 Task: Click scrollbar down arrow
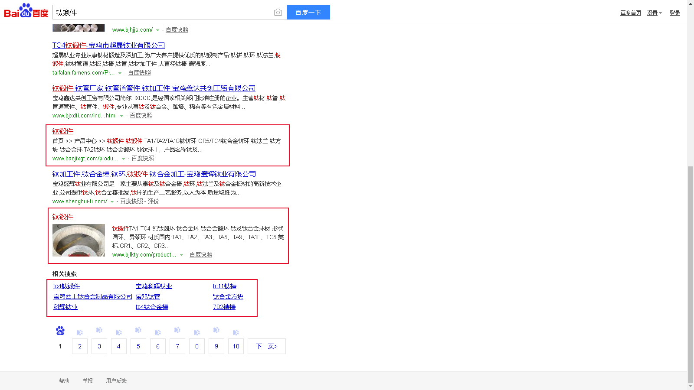(x=691, y=387)
